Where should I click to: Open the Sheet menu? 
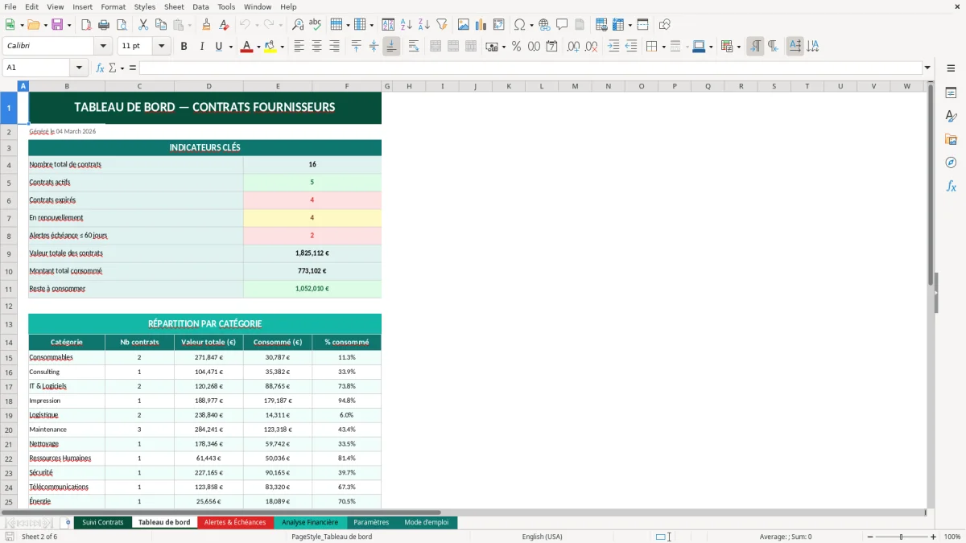point(174,6)
